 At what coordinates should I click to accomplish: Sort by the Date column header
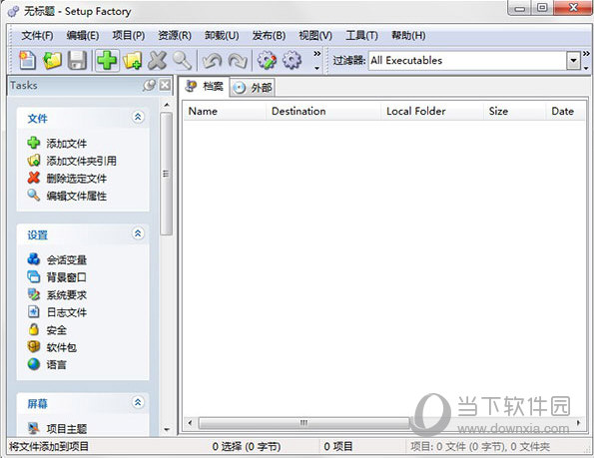566,111
